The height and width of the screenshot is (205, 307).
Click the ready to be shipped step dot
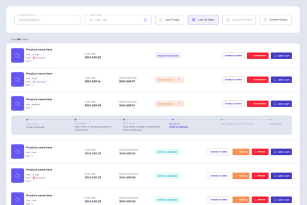click(x=124, y=120)
